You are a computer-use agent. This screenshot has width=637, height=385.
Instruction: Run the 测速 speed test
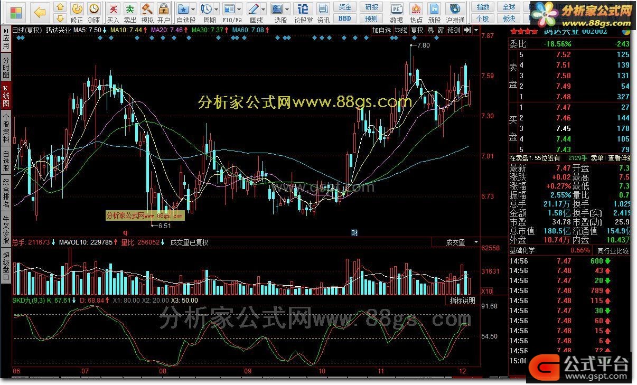coord(93,12)
